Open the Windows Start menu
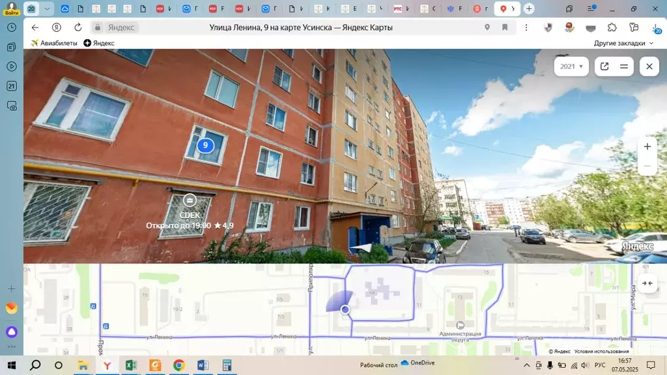 pos(12,365)
